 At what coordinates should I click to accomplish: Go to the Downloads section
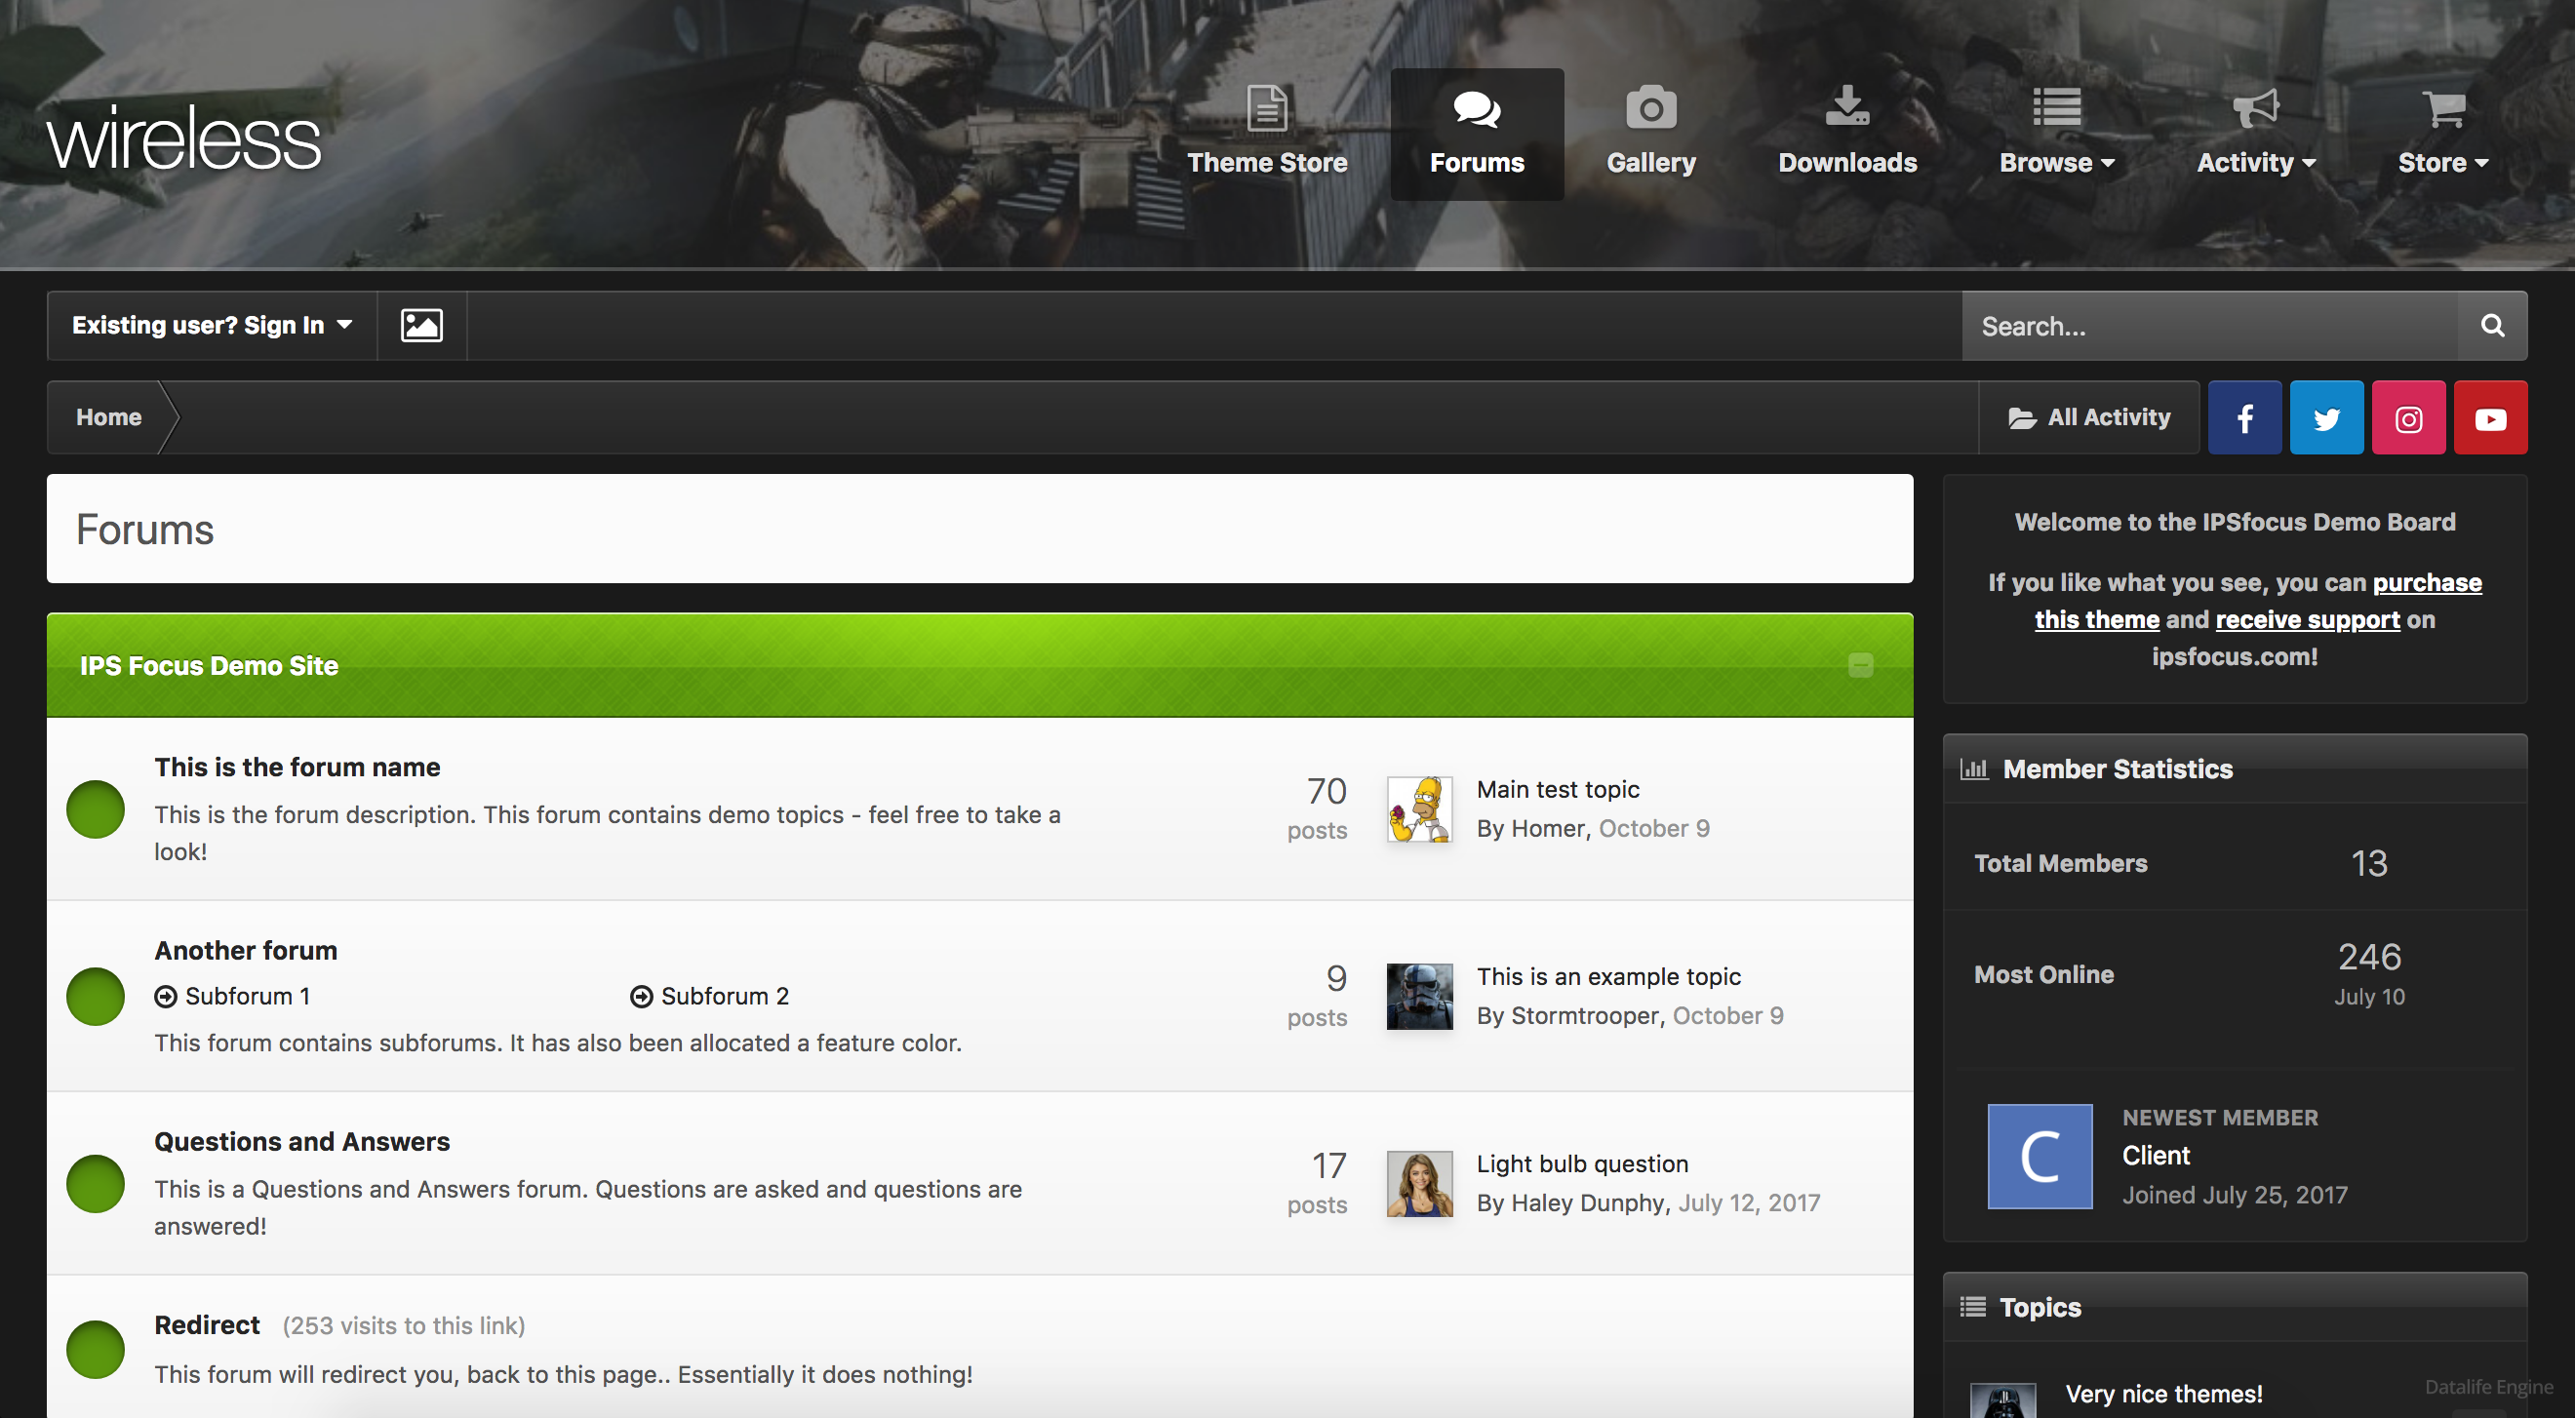[x=1847, y=134]
